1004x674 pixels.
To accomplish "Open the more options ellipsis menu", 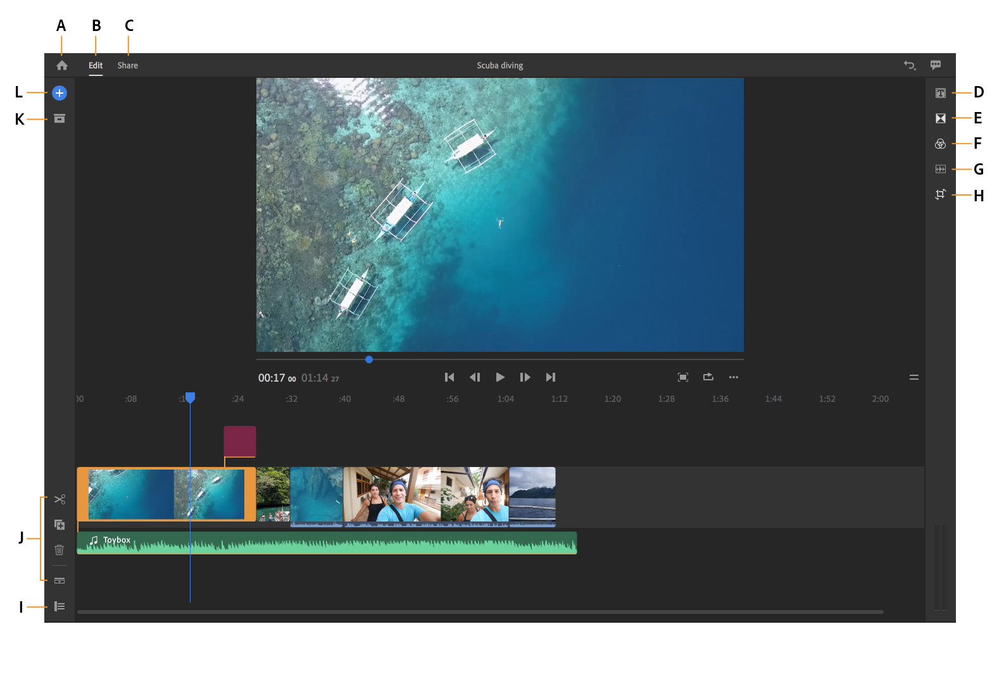I will (734, 377).
